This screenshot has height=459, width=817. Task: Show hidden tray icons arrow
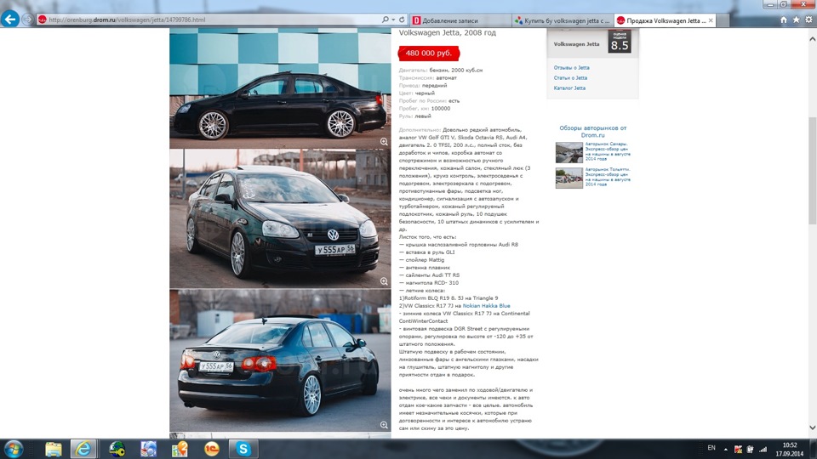click(x=725, y=449)
